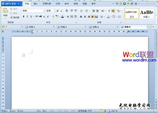Toggle justify alignment button
The image size is (158, 113).
pos(93,17)
